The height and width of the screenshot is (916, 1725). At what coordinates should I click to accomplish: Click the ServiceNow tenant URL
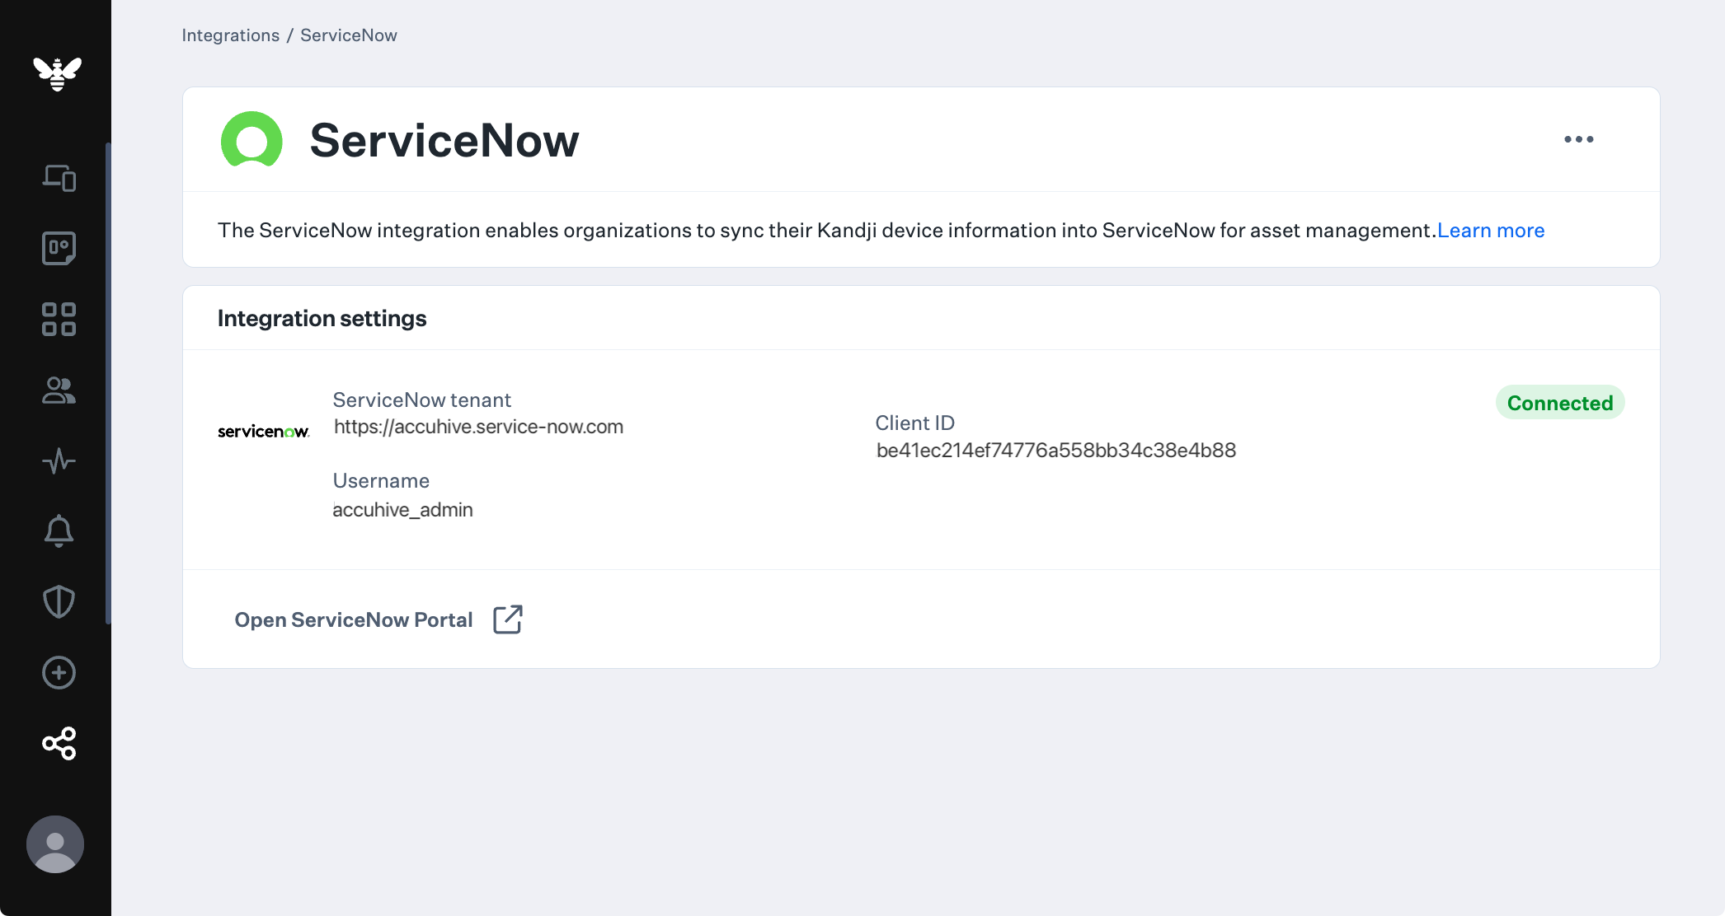[x=478, y=427]
